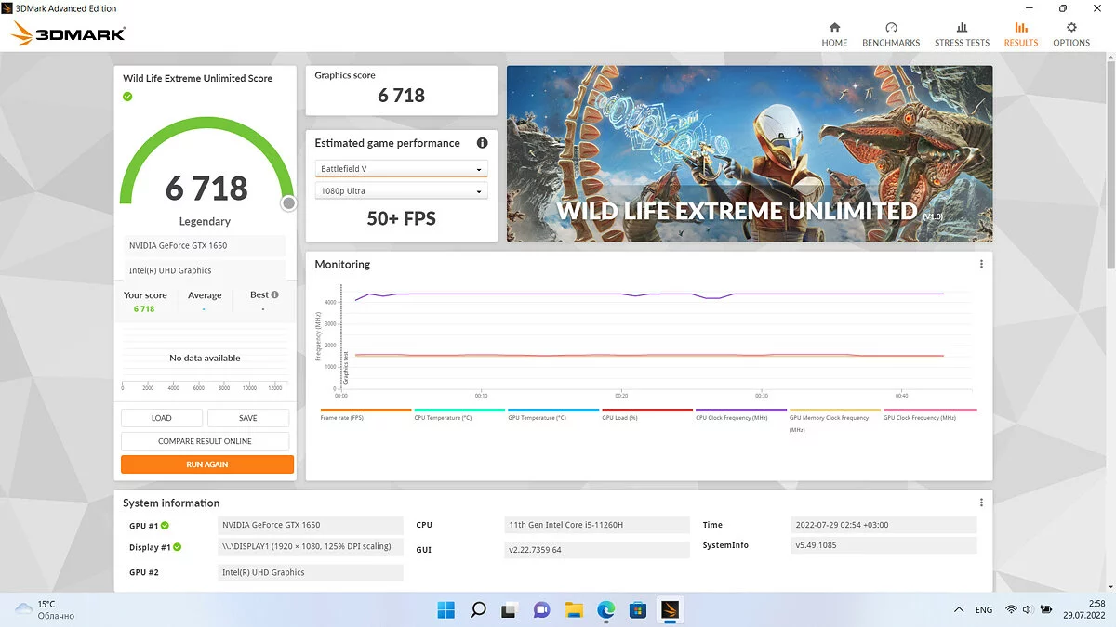Open Microsoft Edge from taskbar
Image resolution: width=1116 pixels, height=627 pixels.
[605, 610]
